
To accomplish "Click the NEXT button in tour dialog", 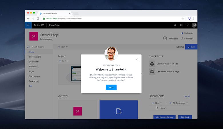I will pos(111,87).
